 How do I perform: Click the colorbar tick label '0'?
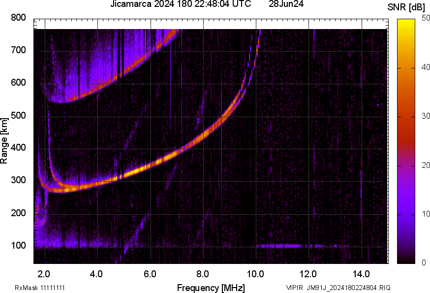[x=424, y=263]
